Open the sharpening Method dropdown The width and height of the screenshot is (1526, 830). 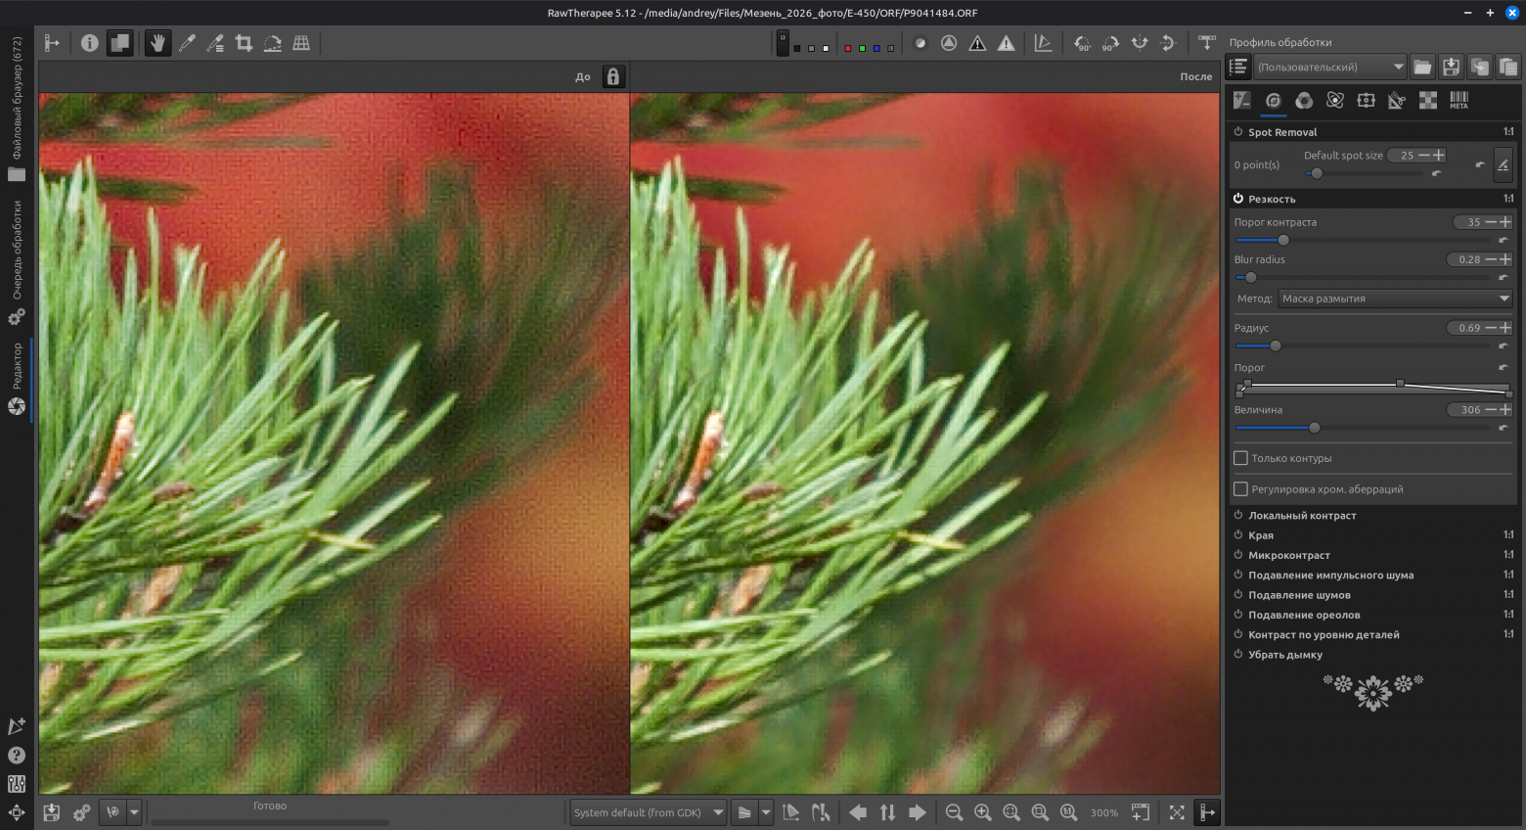1395,299
